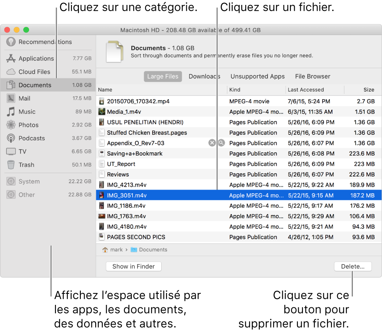Select the UT_Report file name
This screenshot has width=382, height=334.
[121, 164]
